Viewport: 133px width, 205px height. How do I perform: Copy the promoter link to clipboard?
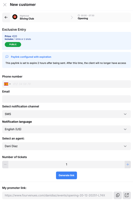pyautogui.click(x=118, y=195)
